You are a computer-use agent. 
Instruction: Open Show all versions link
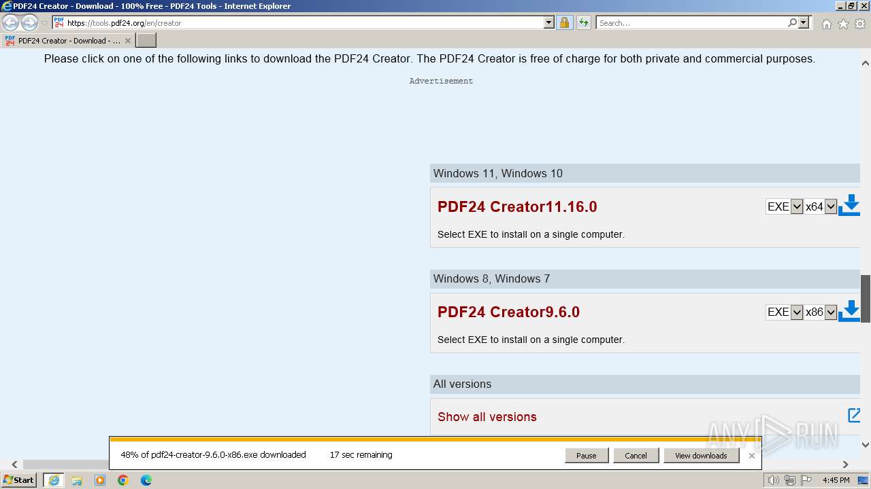(x=487, y=417)
